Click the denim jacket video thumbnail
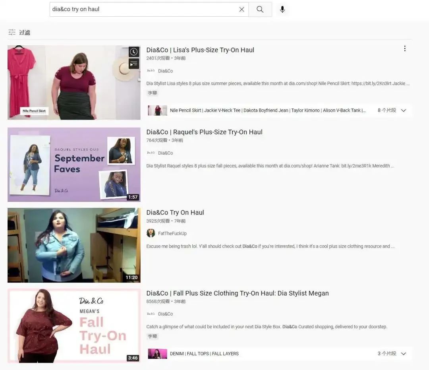The image size is (429, 370). [74, 245]
